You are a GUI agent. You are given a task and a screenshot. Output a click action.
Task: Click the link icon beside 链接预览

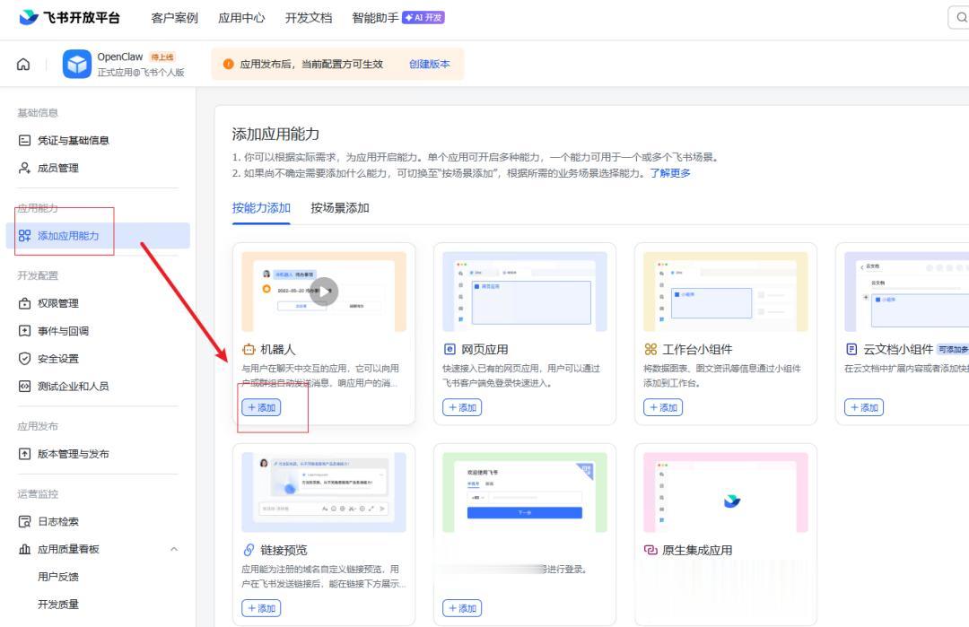(249, 550)
